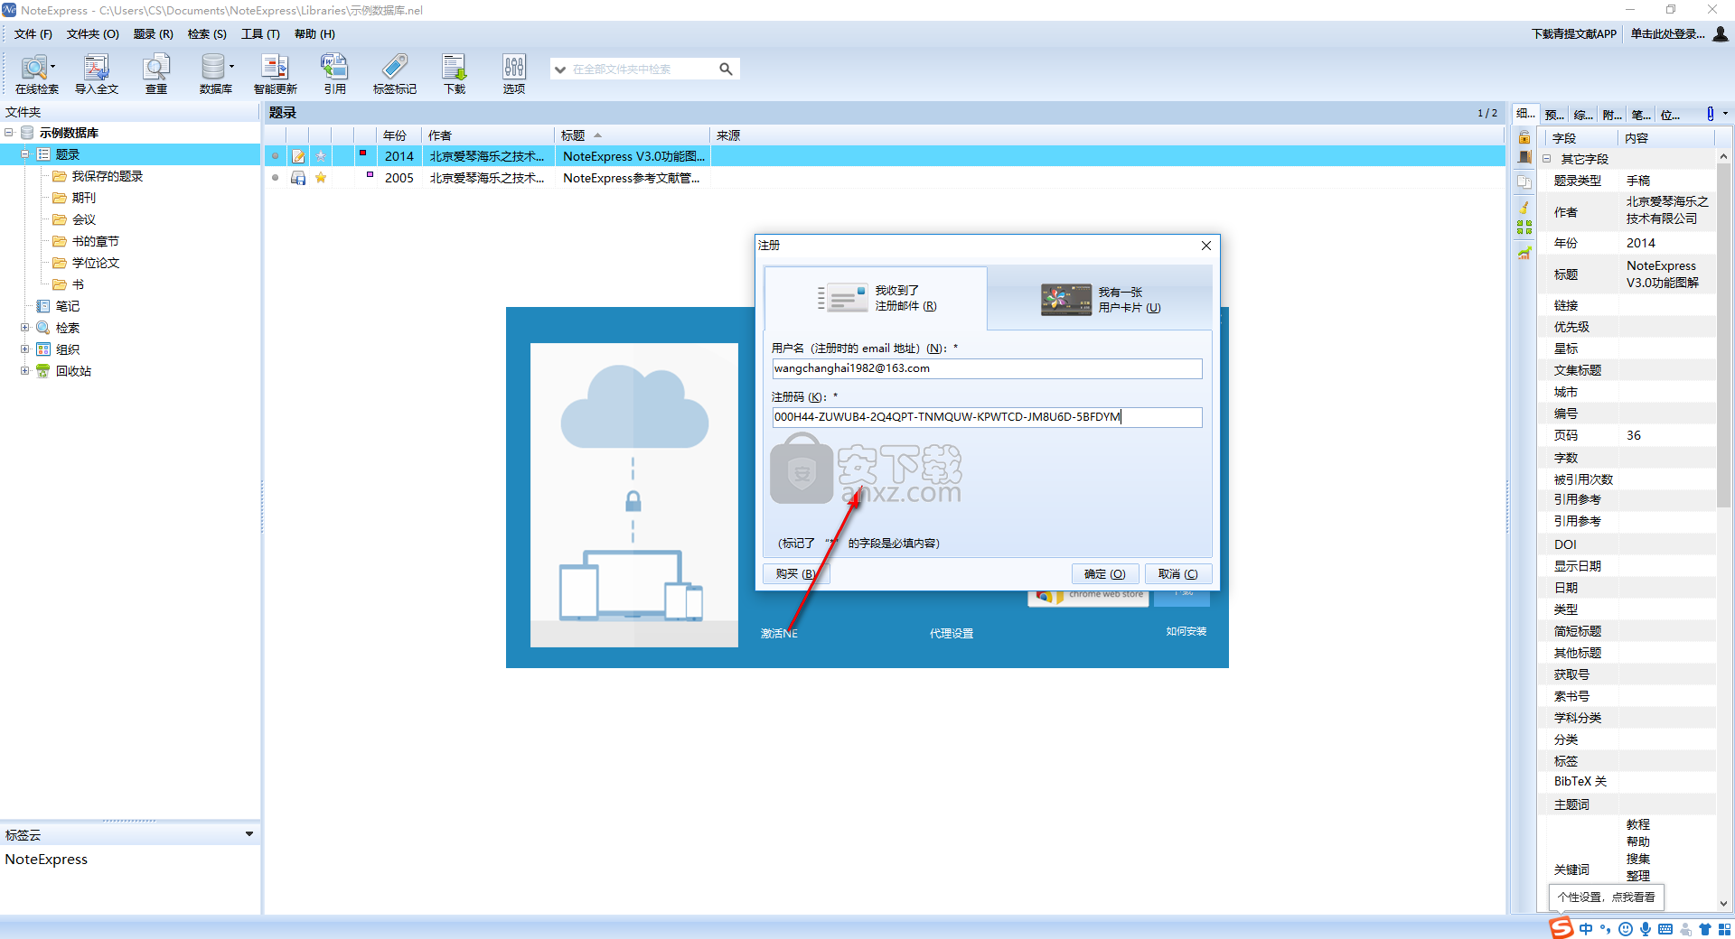Collapse the 标签云 panel with its arrow
1735x939 pixels.
coord(249,834)
